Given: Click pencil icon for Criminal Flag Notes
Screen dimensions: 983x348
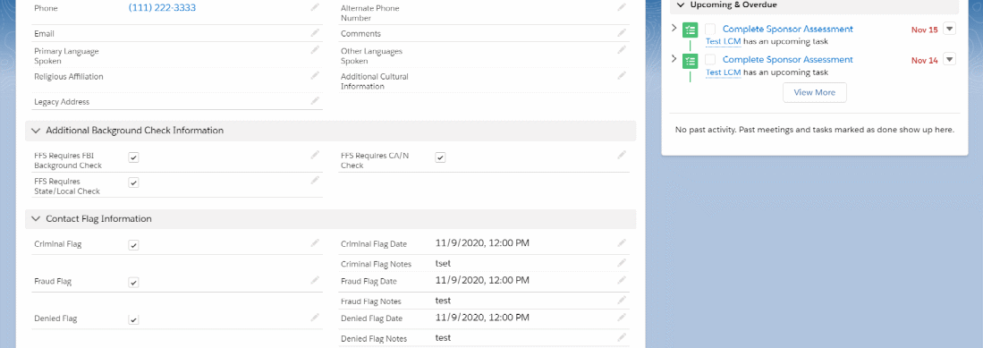Looking at the screenshot, I should [x=622, y=263].
